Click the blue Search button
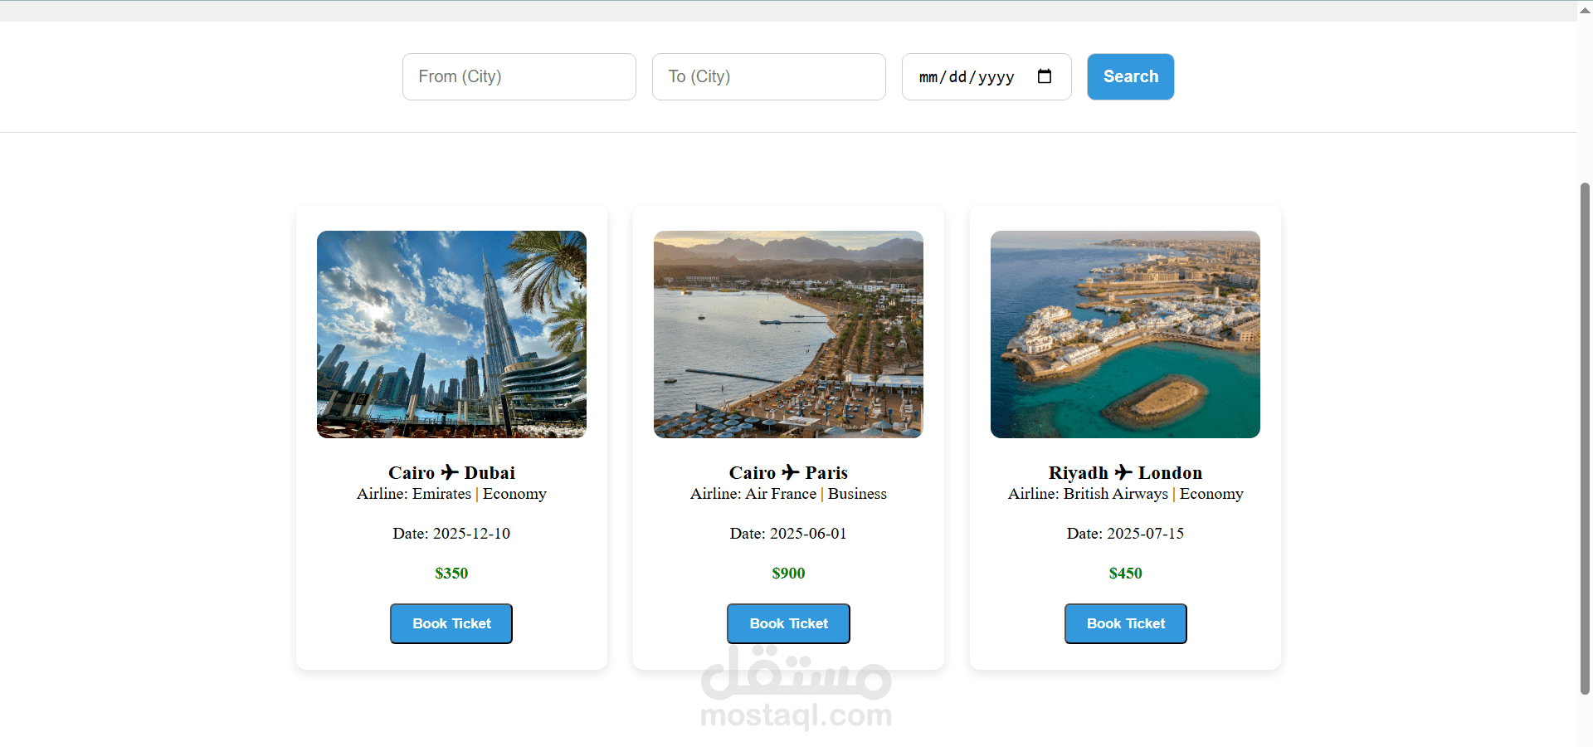 [1131, 77]
